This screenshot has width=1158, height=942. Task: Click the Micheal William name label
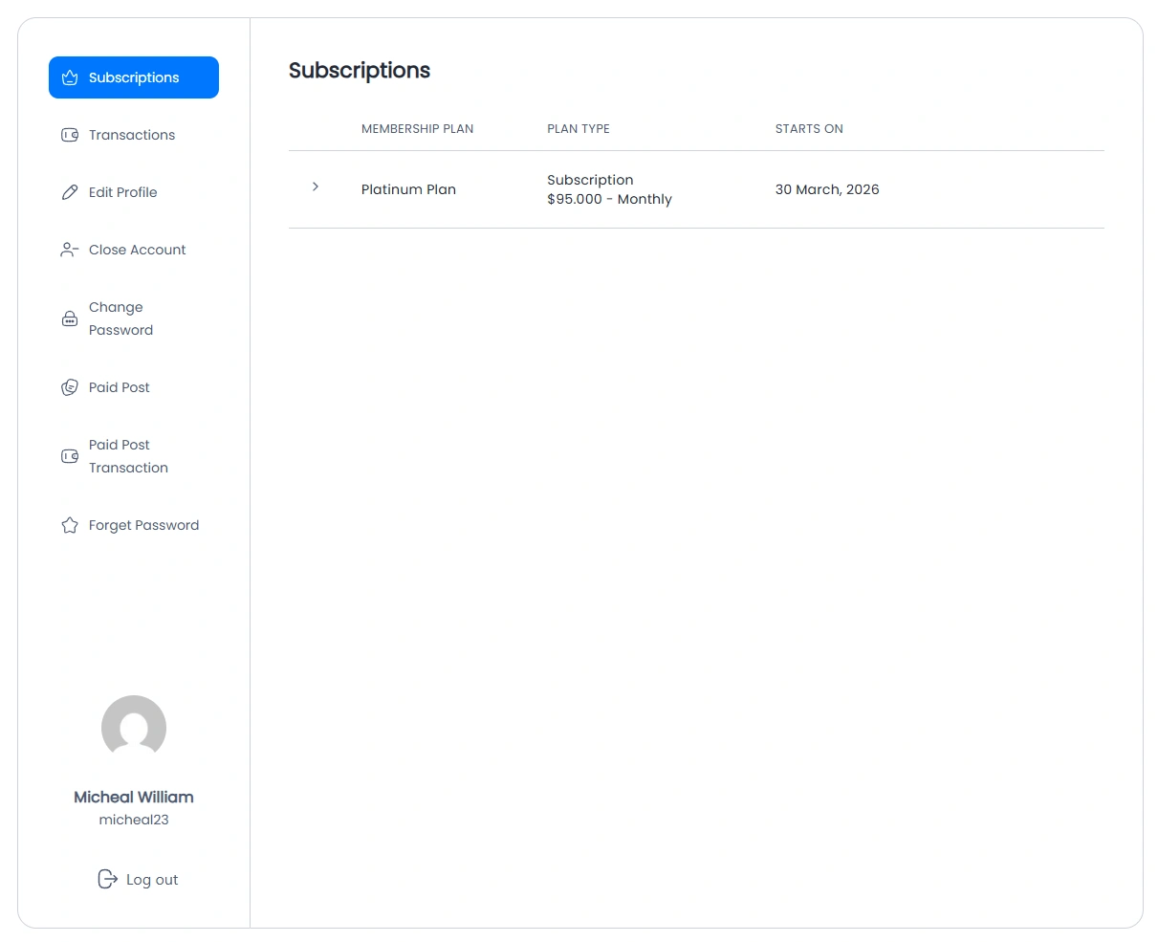tap(133, 797)
